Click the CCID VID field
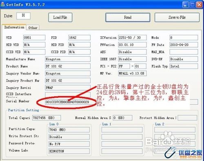This screenshot has height=161, width=204. 34,52
